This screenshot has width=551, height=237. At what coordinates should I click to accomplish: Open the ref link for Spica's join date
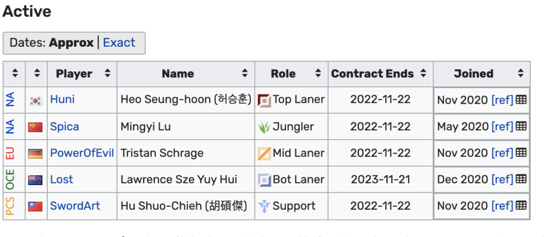point(502,127)
